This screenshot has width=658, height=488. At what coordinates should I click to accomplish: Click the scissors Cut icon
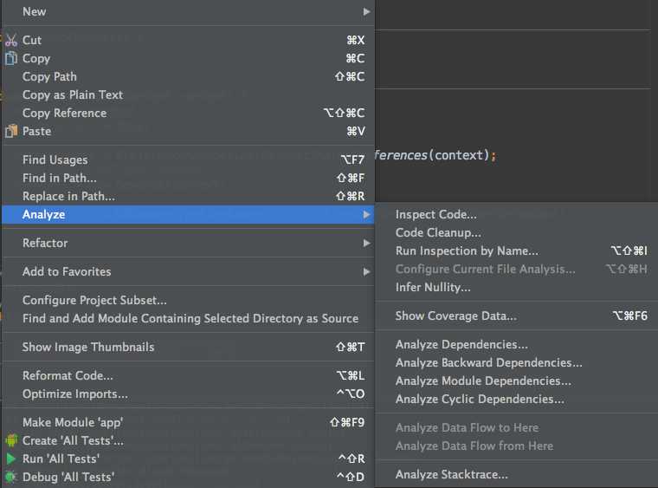coord(11,40)
